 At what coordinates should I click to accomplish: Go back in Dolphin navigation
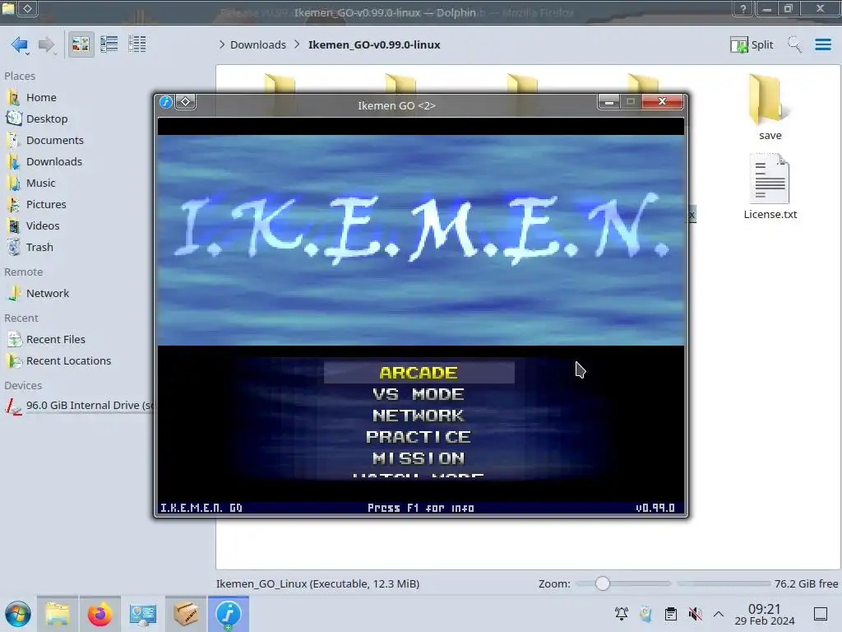point(20,44)
